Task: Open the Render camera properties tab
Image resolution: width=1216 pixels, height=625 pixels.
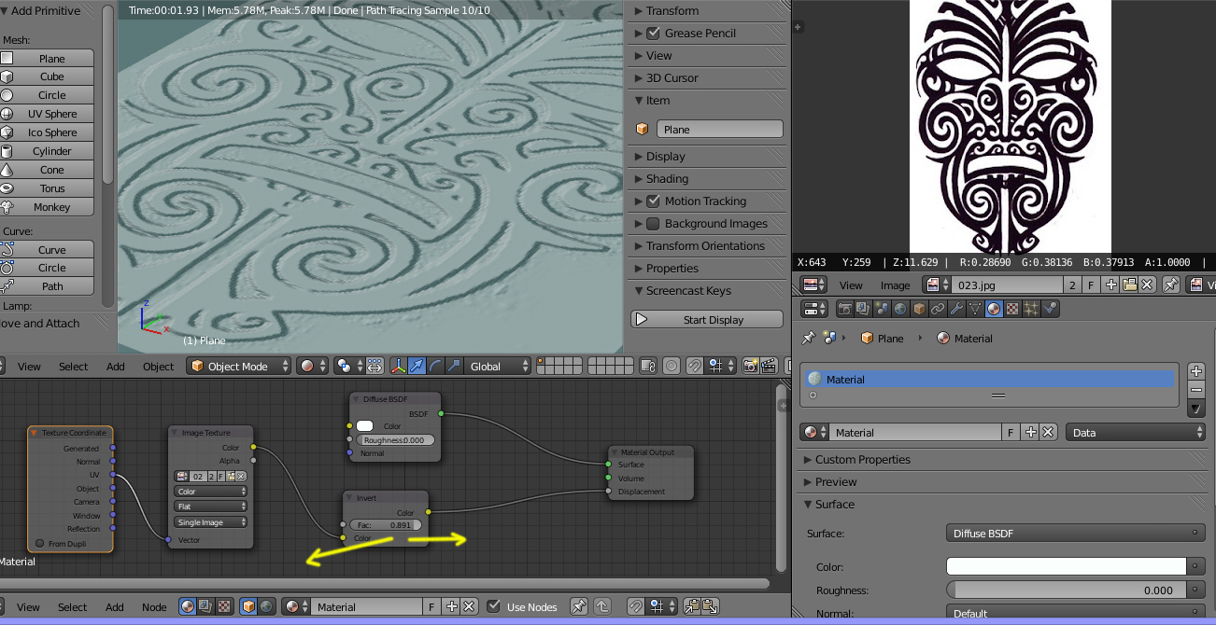Action: [x=844, y=309]
